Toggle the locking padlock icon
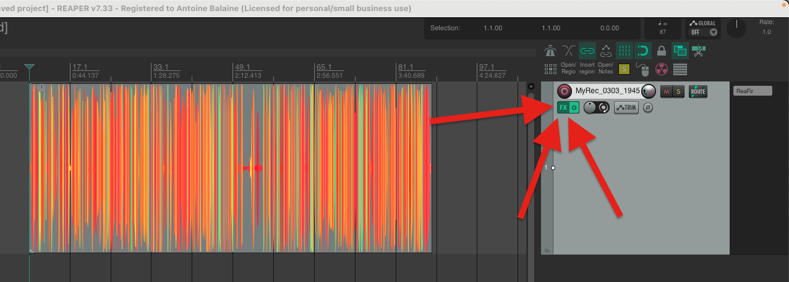789x282 pixels. tap(662, 51)
